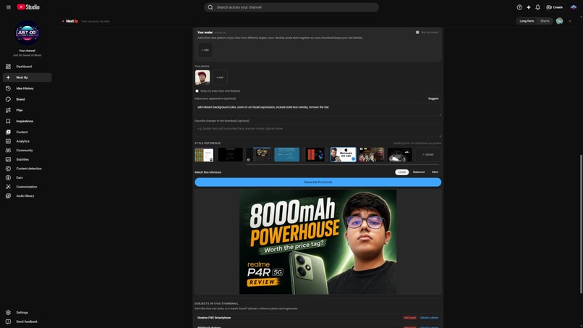Click the Dashboard sidebar icon
583x328 pixels.
click(8, 67)
